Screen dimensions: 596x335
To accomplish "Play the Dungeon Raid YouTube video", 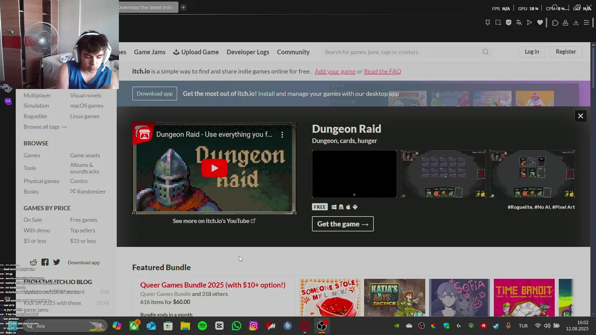I will (214, 168).
